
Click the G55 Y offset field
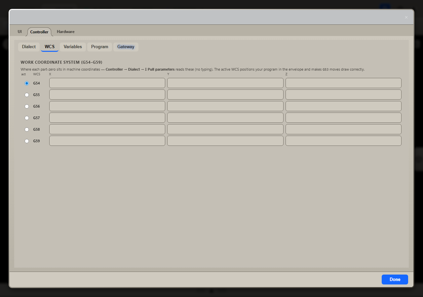[225, 95]
